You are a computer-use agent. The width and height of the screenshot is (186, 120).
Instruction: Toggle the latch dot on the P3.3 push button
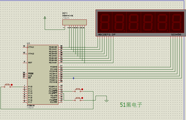pos(82,98)
